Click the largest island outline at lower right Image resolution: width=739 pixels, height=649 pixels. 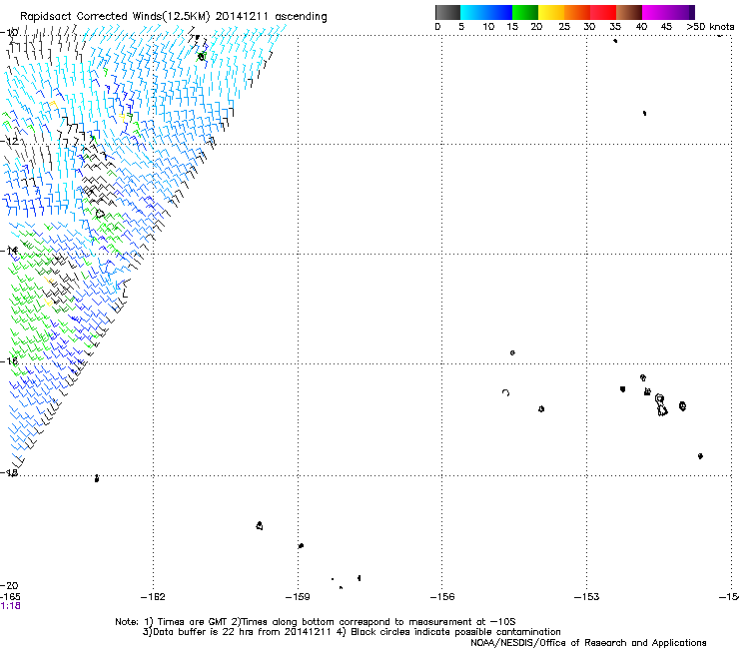click(x=661, y=405)
